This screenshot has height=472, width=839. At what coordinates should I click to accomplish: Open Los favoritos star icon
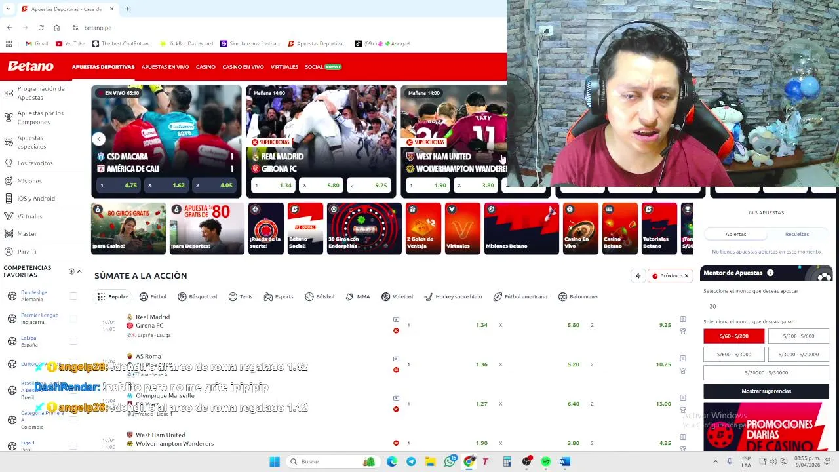pyautogui.click(x=9, y=163)
